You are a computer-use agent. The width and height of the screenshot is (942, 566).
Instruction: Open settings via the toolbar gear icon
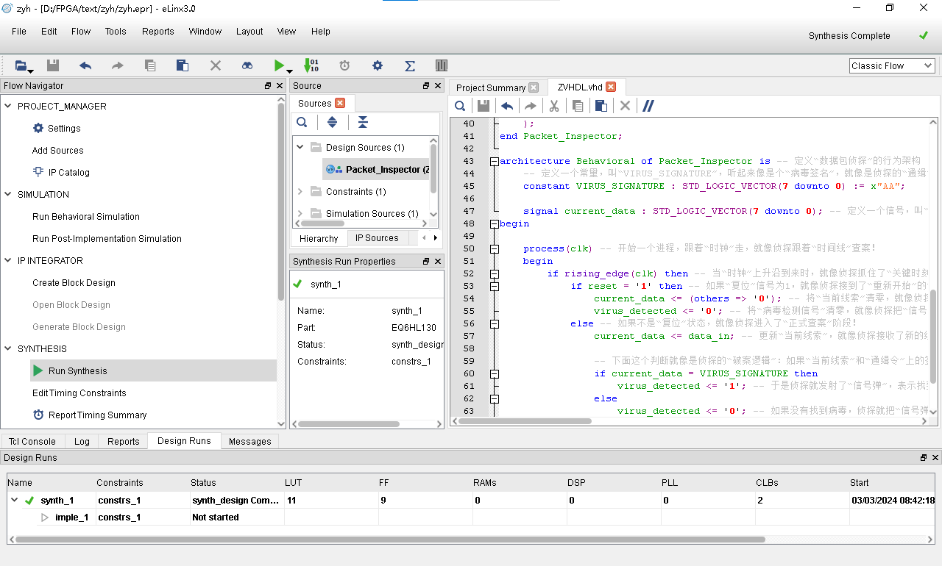point(378,65)
